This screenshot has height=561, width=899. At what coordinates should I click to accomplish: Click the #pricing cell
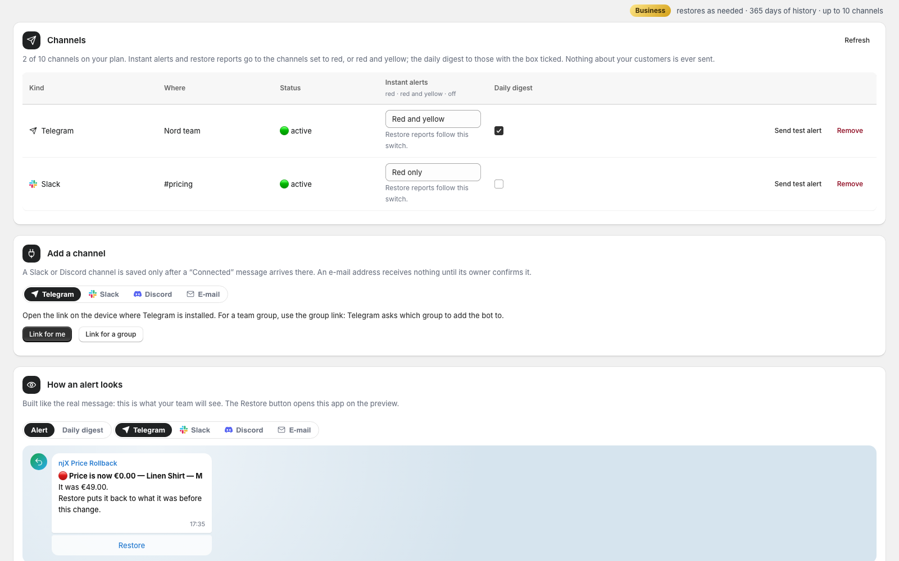pos(178,184)
